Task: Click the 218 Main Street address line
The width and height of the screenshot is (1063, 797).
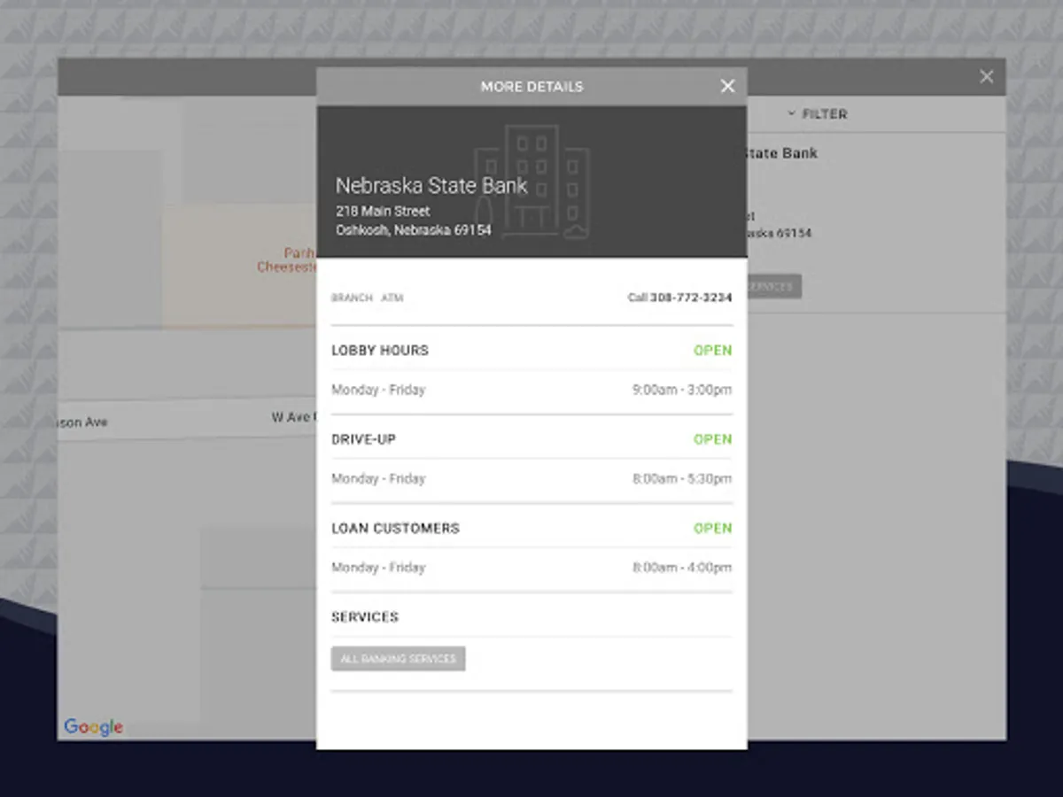Action: [383, 211]
